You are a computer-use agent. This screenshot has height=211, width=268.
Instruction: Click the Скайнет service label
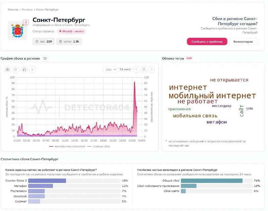coord(21,201)
